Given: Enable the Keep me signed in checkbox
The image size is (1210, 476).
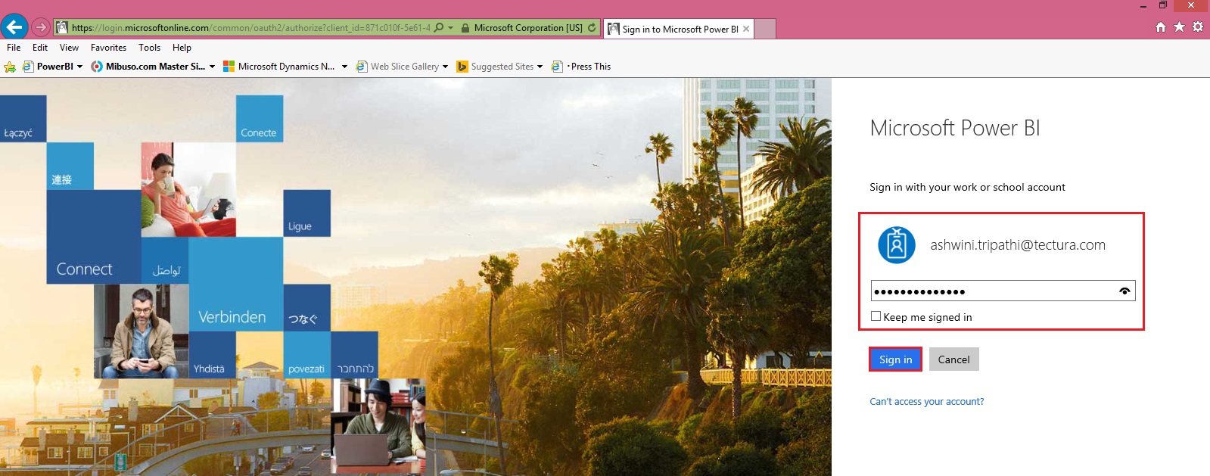Looking at the screenshot, I should 876,316.
